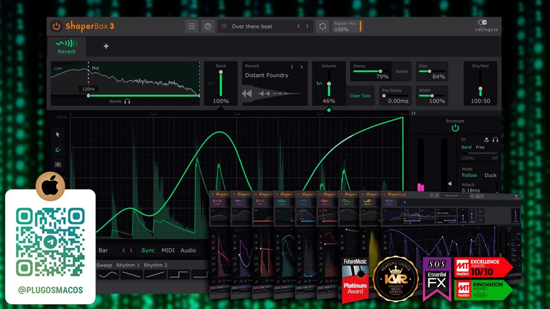Adjust the Master Mix 100% control
The image size is (550, 309).
coord(347,27)
